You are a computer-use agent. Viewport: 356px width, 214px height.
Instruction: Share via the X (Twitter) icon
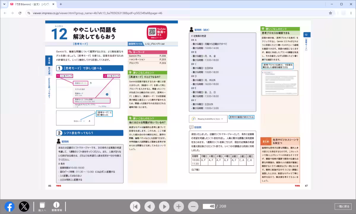coord(24,206)
